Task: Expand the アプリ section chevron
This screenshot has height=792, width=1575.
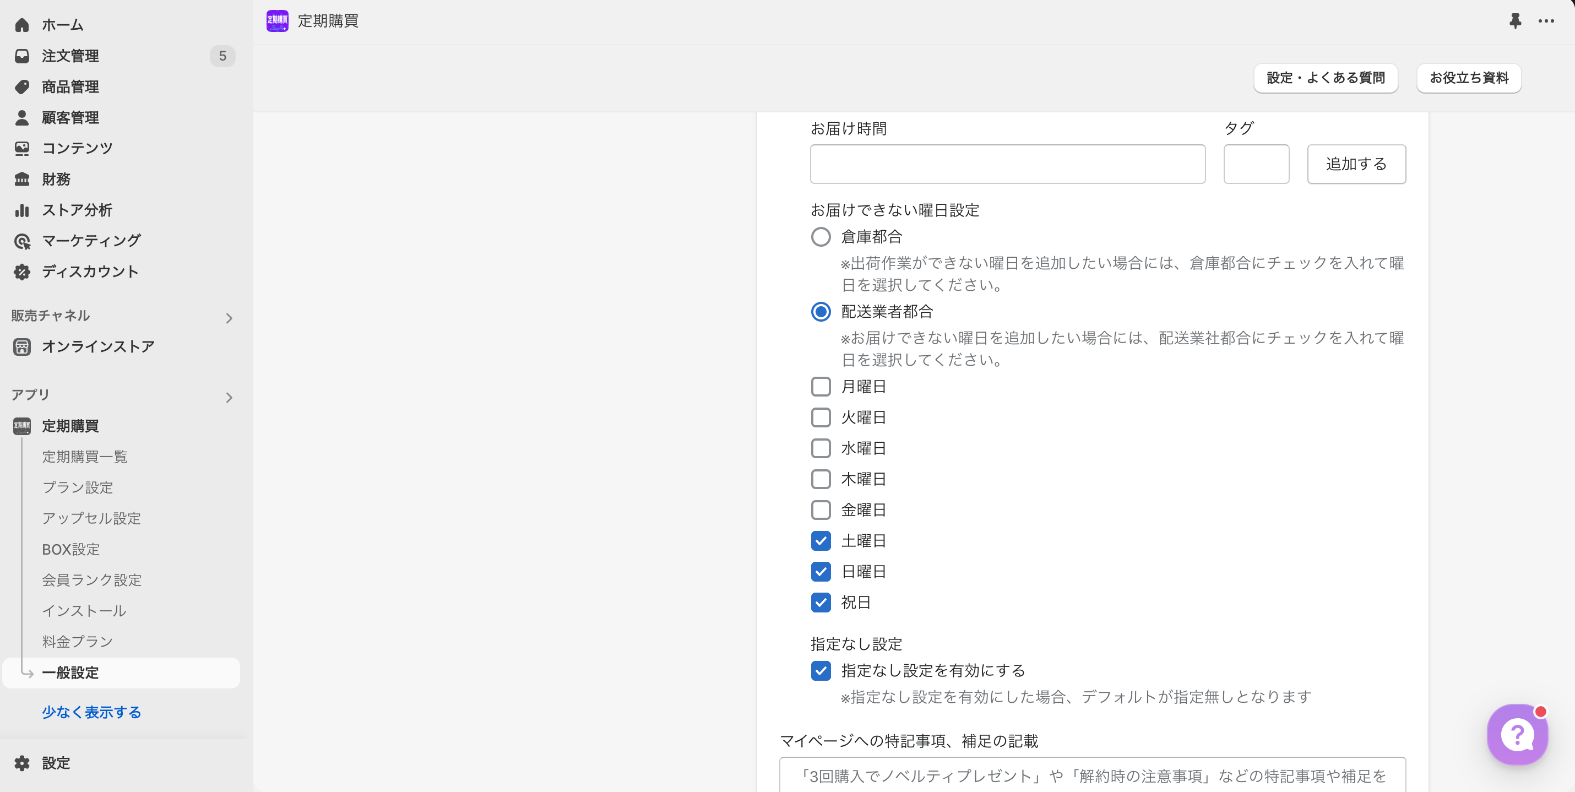Action: pyautogui.click(x=229, y=398)
